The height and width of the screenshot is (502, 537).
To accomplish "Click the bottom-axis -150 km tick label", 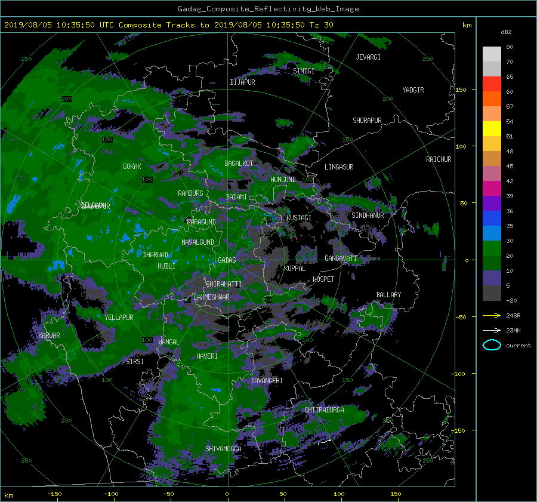I will [x=54, y=494].
